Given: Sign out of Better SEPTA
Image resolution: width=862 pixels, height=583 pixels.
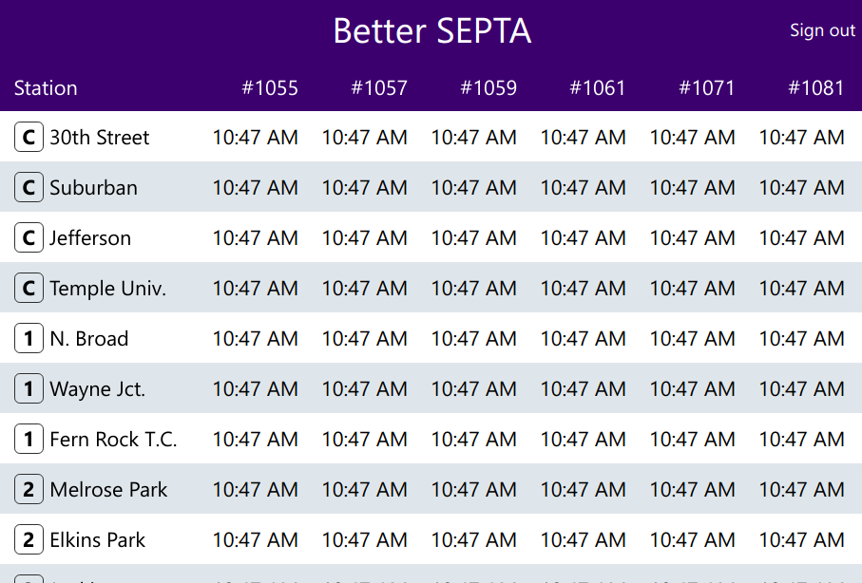Looking at the screenshot, I should pos(822,30).
